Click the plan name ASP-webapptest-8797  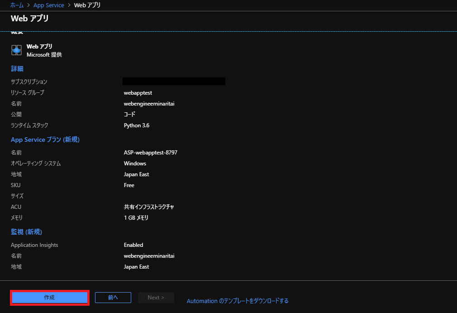point(150,153)
